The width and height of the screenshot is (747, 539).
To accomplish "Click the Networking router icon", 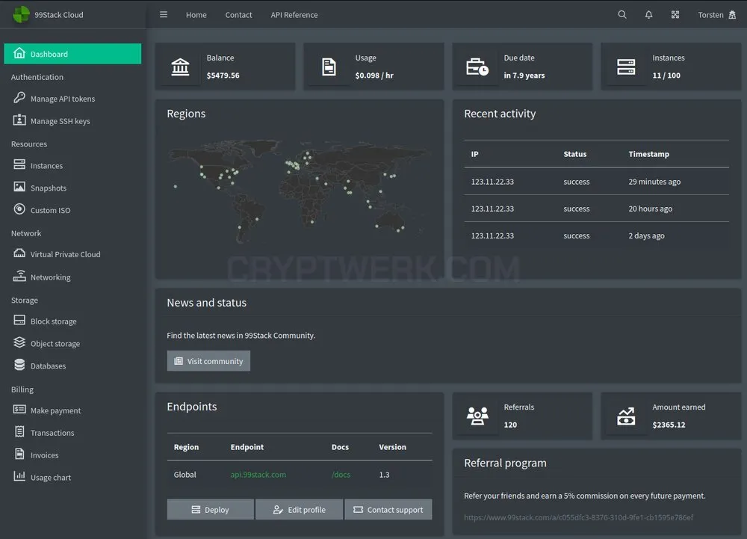I will pyautogui.click(x=19, y=276).
